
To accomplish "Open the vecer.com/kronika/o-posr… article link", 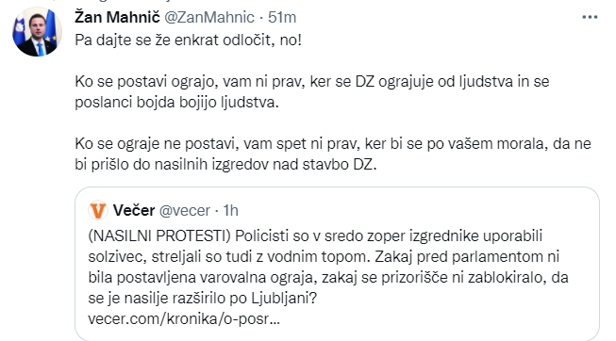I will 184,318.
